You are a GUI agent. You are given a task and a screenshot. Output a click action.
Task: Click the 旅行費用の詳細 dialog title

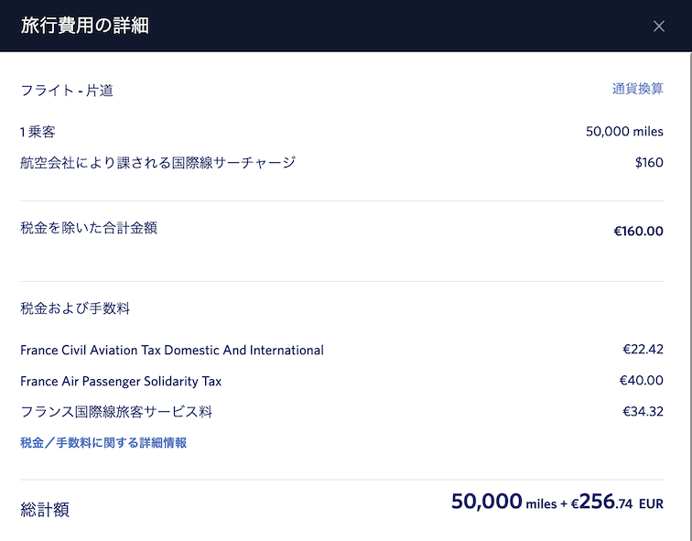click(85, 26)
